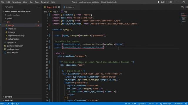
Task: Open the File menu
Action: point(2,2)
